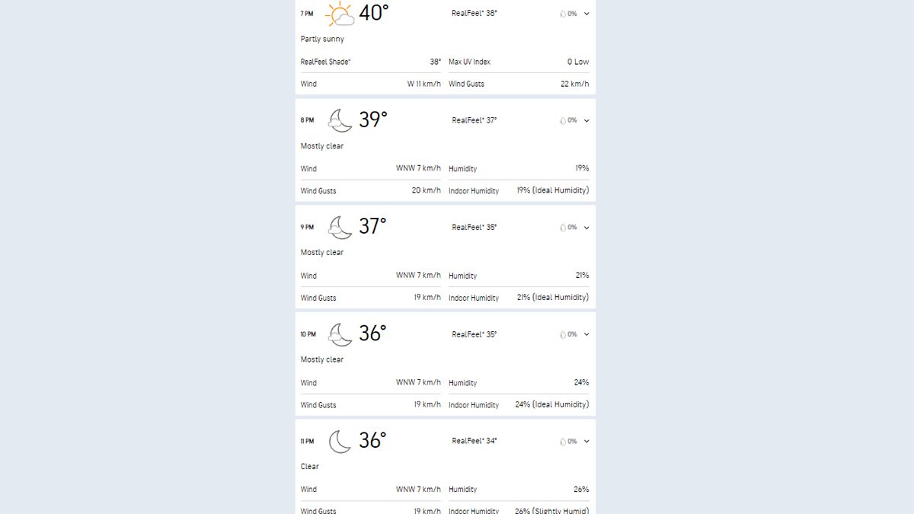This screenshot has height=514, width=914.
Task: Collapse the 9 PM forecast card chevron
Action: (x=586, y=228)
